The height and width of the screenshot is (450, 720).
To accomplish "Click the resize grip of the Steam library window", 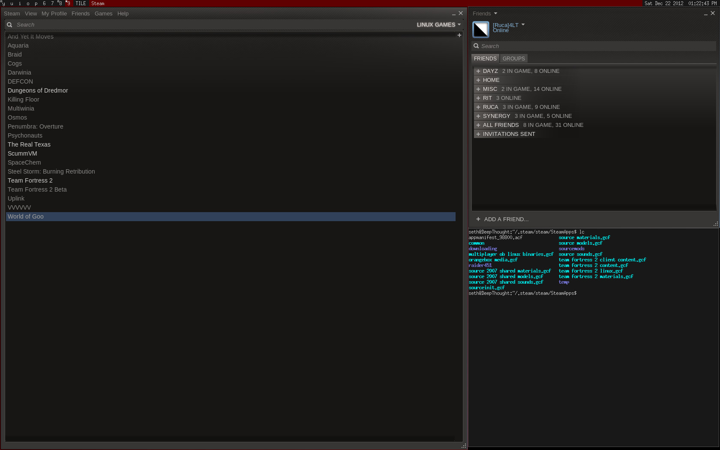I will 464,446.
